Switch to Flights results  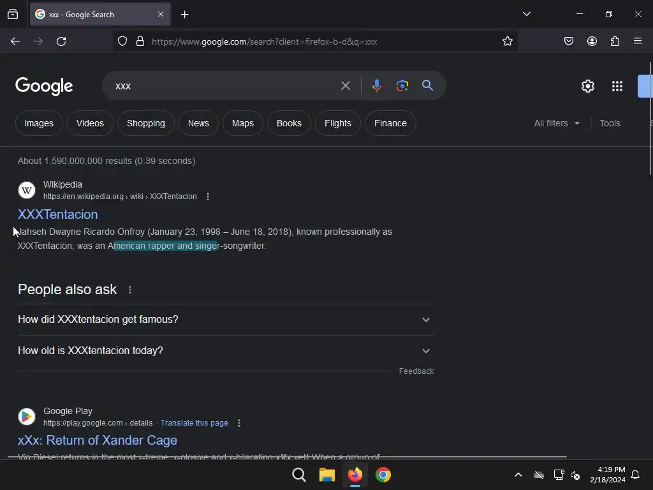tap(338, 123)
